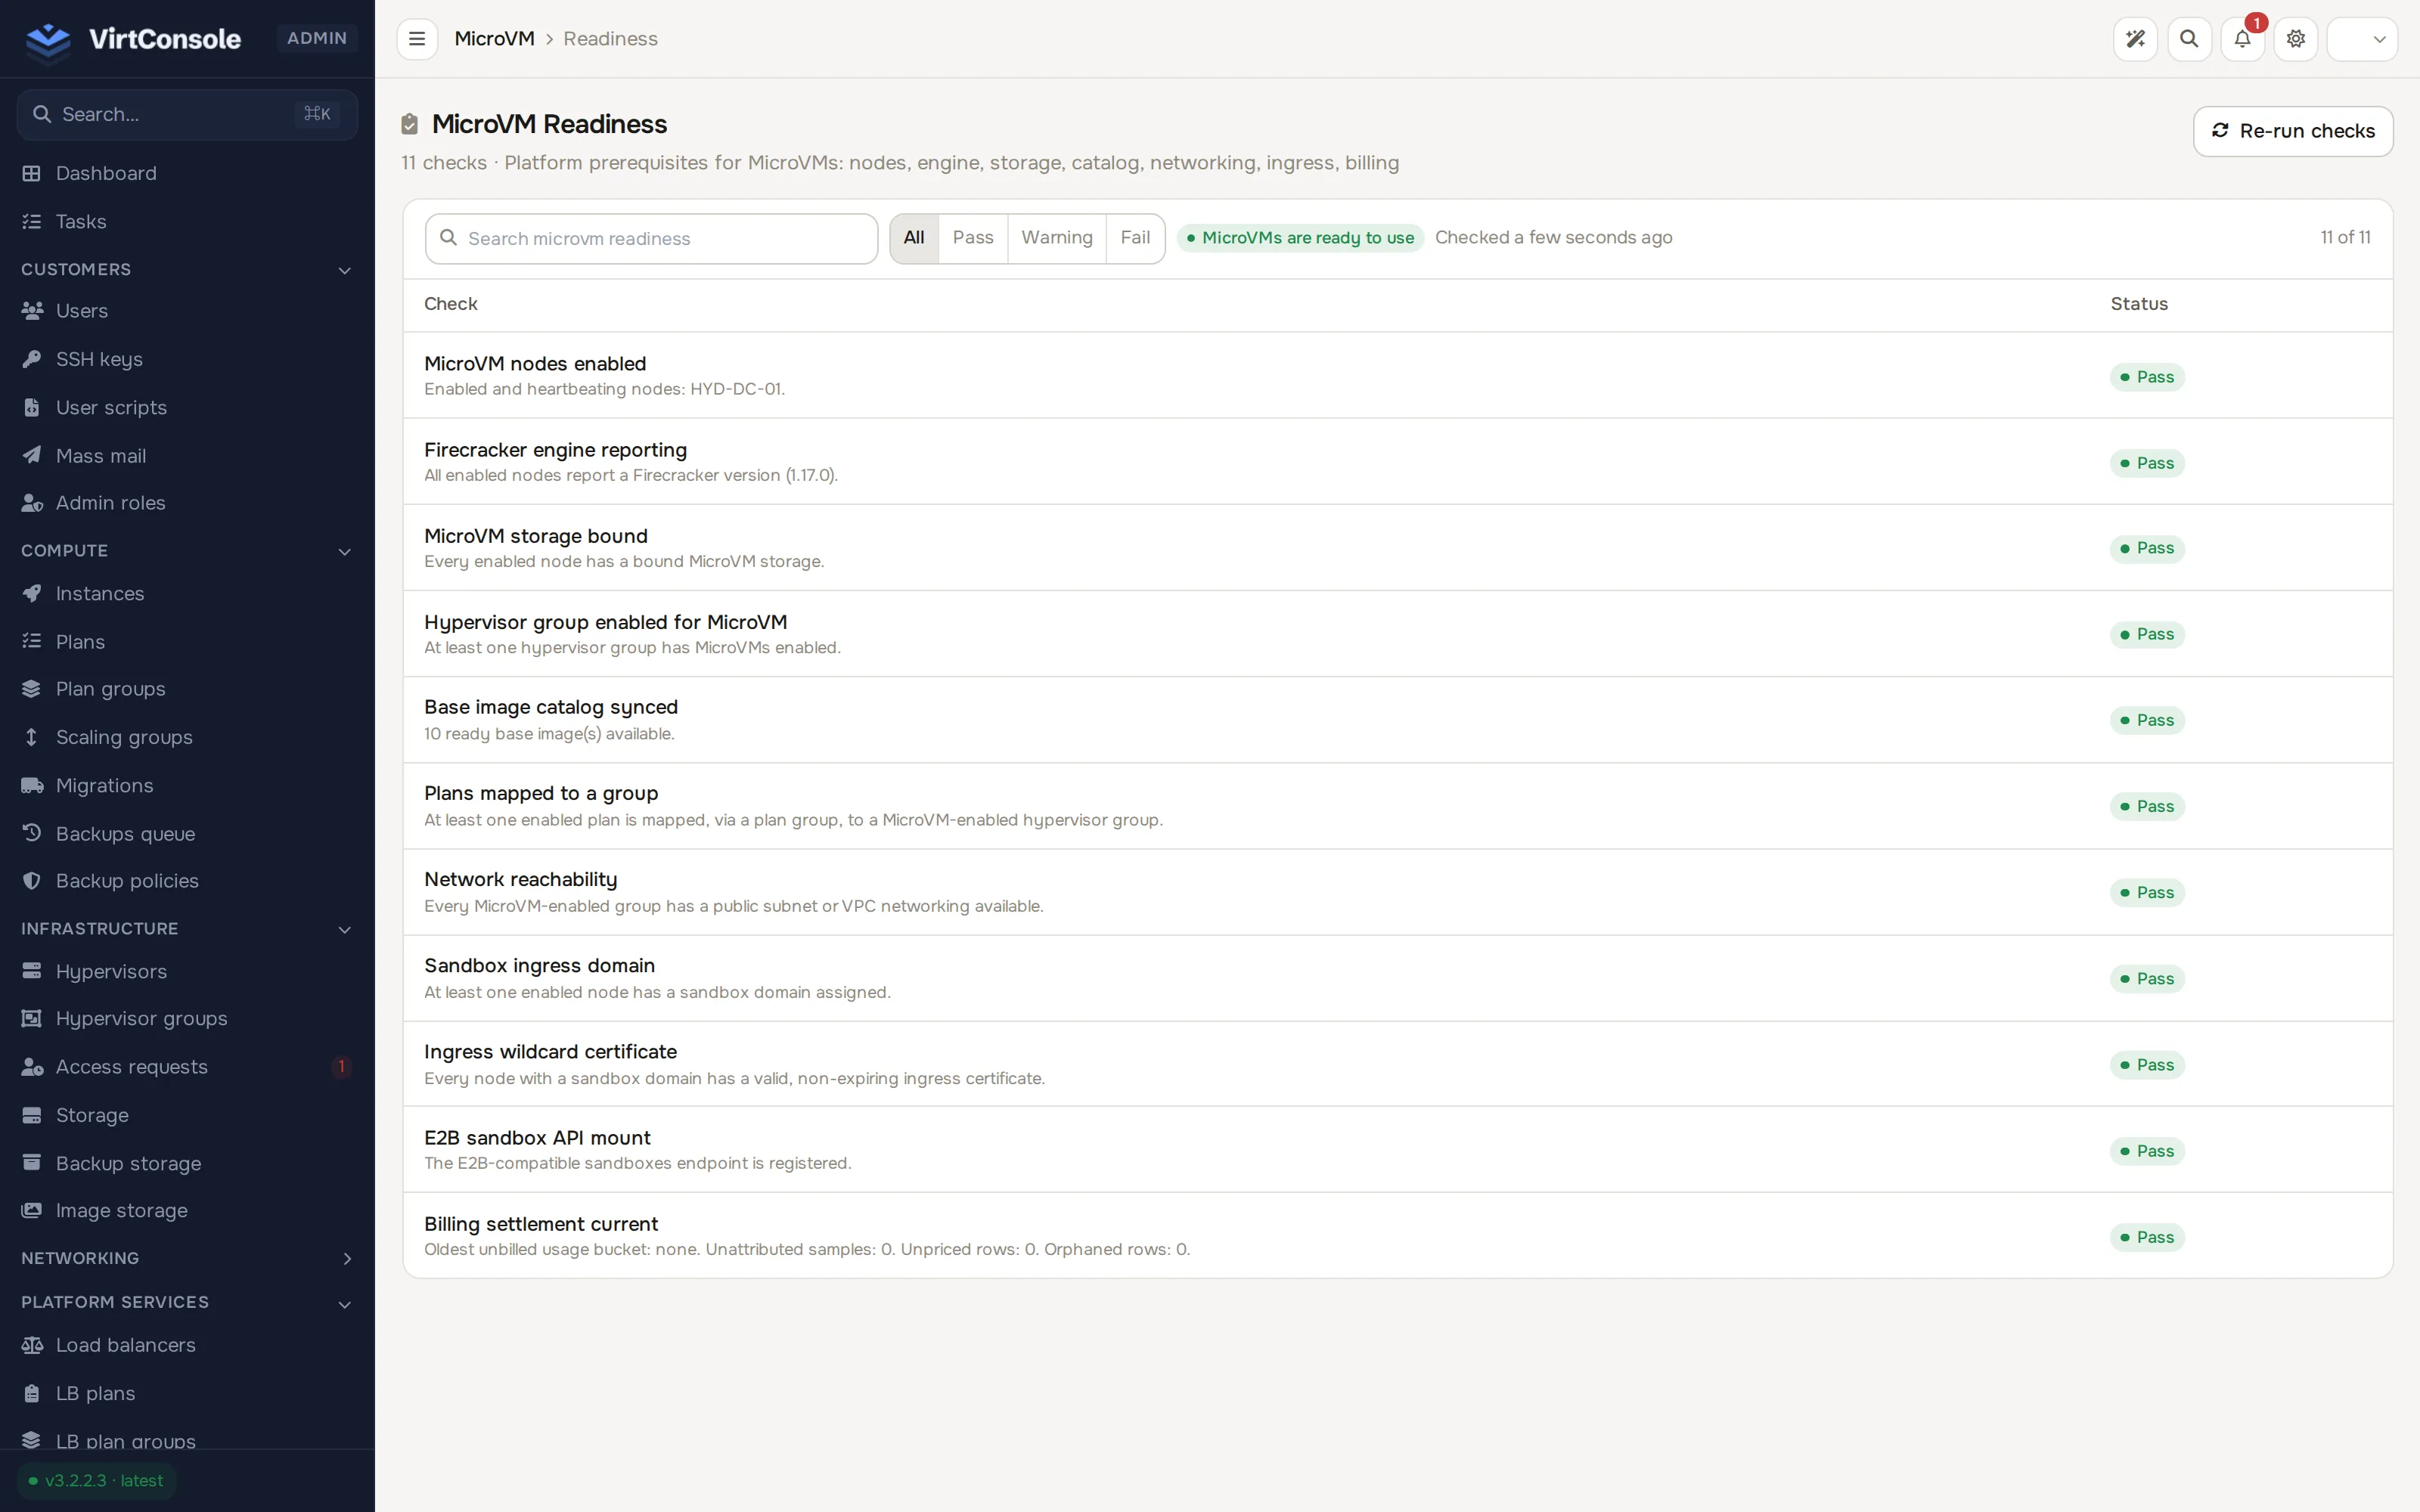Select the All filter tab

click(914, 238)
